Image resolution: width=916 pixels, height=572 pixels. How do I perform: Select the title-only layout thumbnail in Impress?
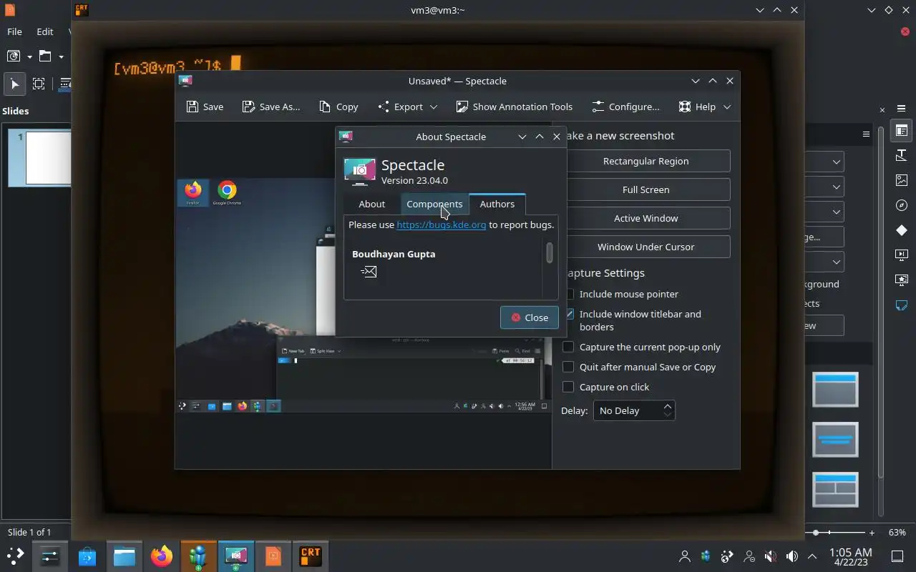835,390
